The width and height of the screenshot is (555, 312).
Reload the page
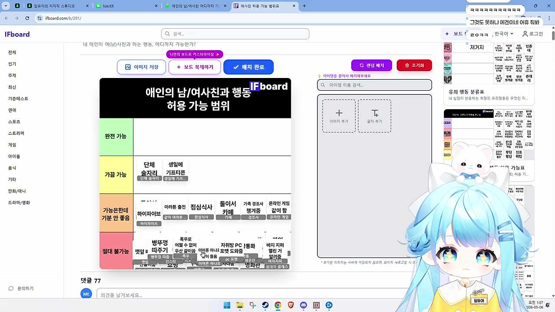click(27, 18)
